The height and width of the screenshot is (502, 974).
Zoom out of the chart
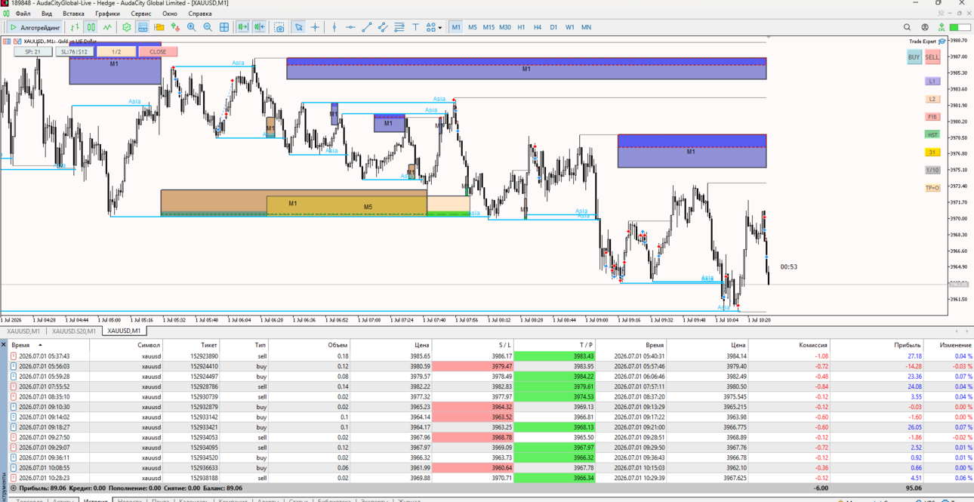208,27
